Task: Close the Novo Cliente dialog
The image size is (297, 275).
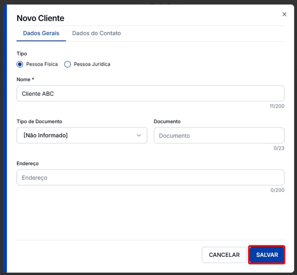Action: [284, 14]
